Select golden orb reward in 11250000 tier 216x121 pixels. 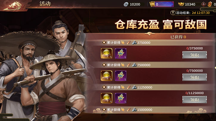106,98
